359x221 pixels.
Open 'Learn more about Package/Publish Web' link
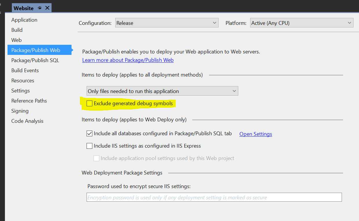pos(128,60)
